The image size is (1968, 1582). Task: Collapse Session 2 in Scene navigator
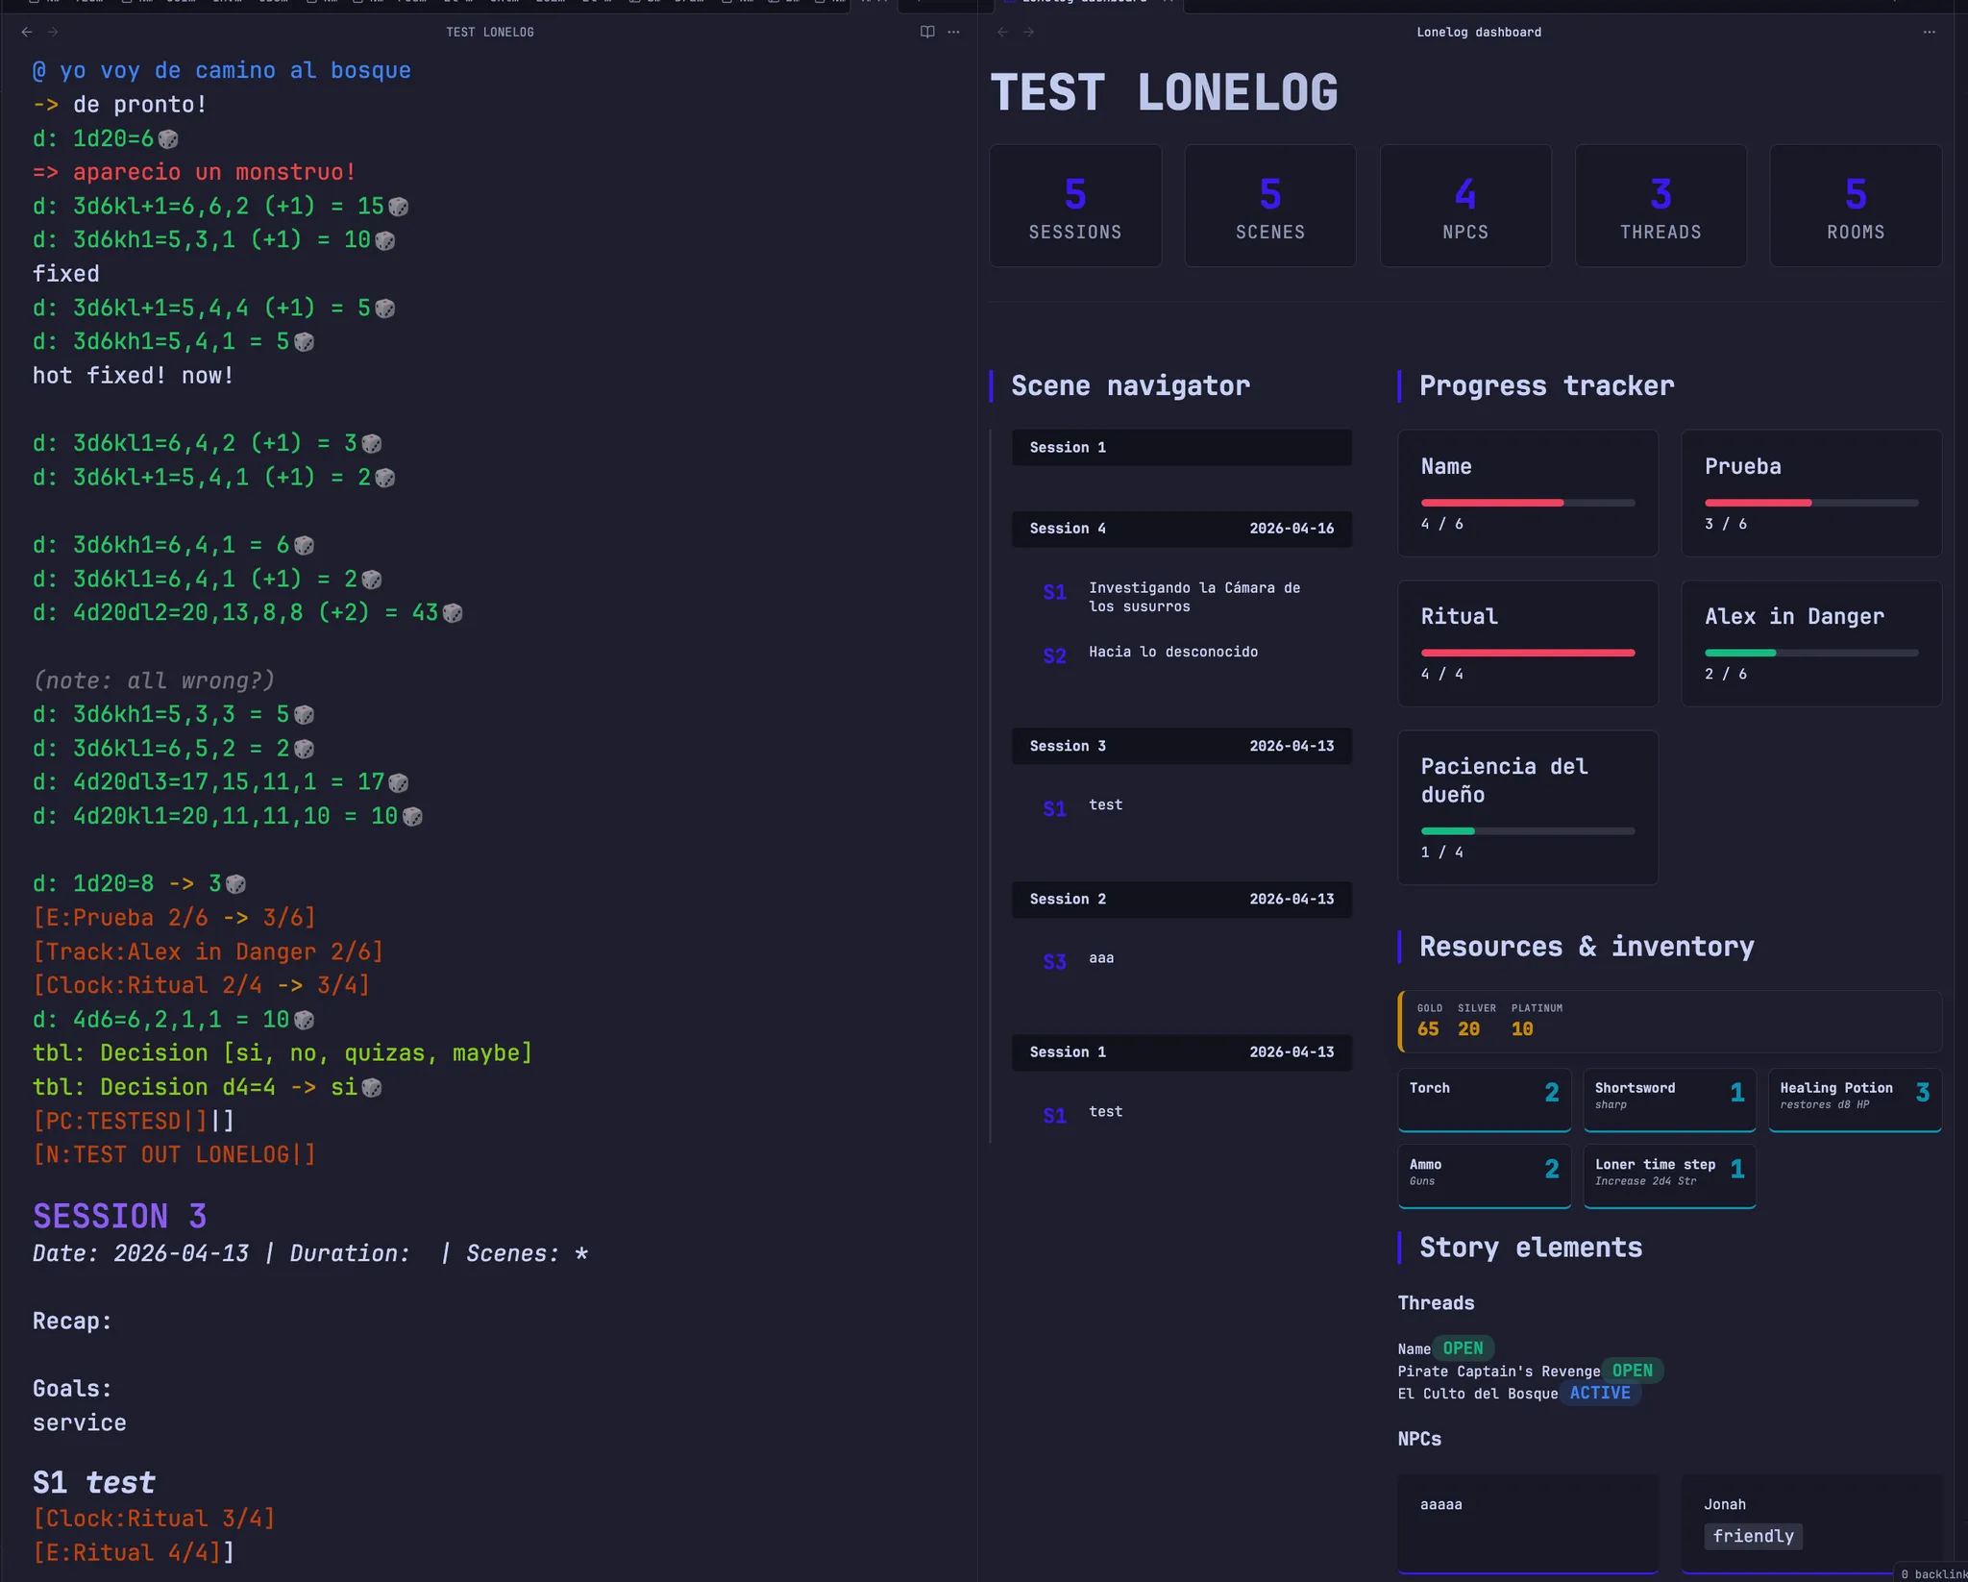click(x=1182, y=900)
